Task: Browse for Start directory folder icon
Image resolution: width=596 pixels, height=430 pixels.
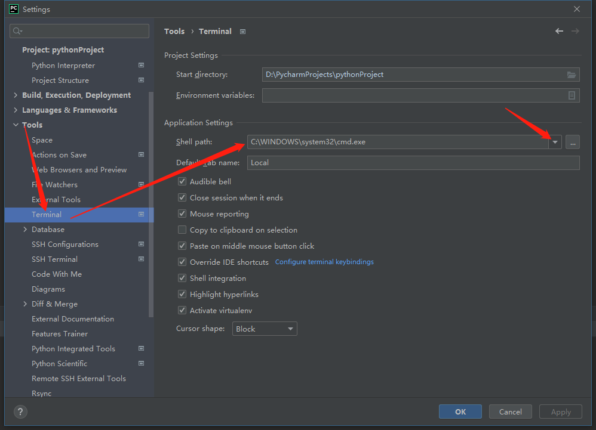Action: click(572, 75)
